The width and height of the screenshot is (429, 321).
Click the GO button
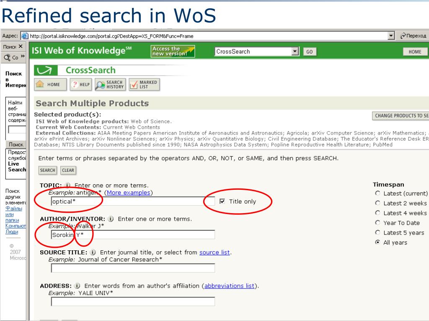tap(310, 51)
